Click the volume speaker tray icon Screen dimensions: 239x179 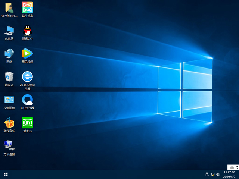coord(218,175)
